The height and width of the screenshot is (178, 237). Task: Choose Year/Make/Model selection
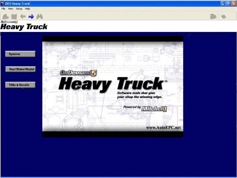coord(21,69)
